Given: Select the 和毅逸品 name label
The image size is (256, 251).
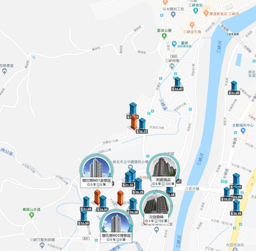Looking at the screenshot, I should click(x=163, y=180).
